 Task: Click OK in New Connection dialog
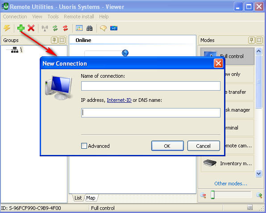click(x=167, y=146)
